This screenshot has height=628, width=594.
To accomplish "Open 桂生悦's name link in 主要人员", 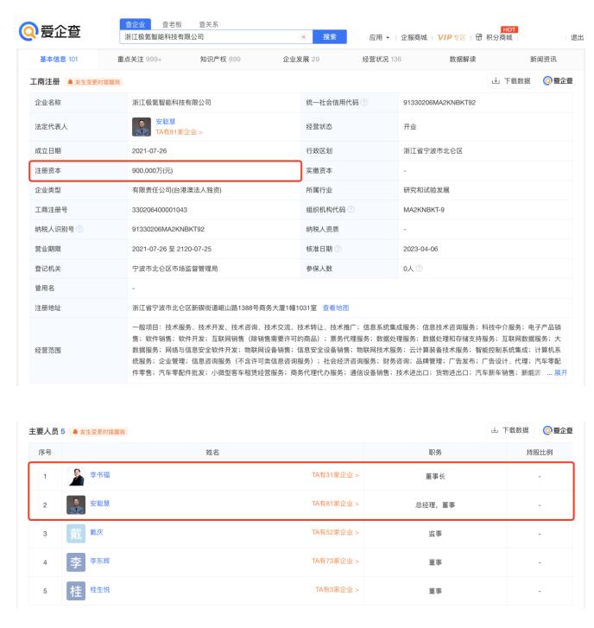I will pyautogui.click(x=99, y=589).
